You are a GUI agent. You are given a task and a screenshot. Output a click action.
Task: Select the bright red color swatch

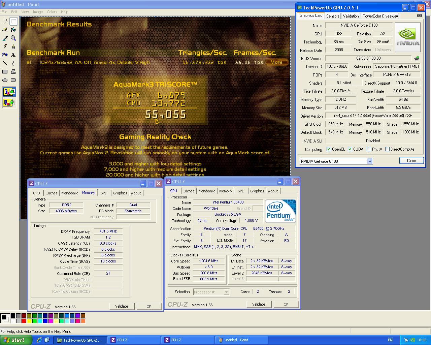point(24,321)
